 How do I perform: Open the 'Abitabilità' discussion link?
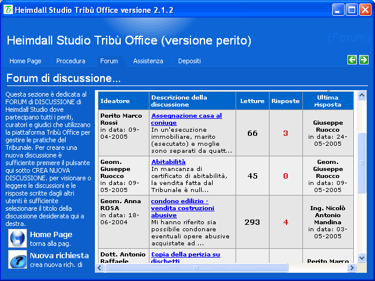168,162
